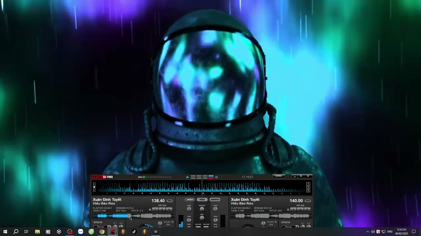Viewport: 421px width, 236px height.
Task: Open Google Chrome from the taskbar
Action: click(x=102, y=232)
